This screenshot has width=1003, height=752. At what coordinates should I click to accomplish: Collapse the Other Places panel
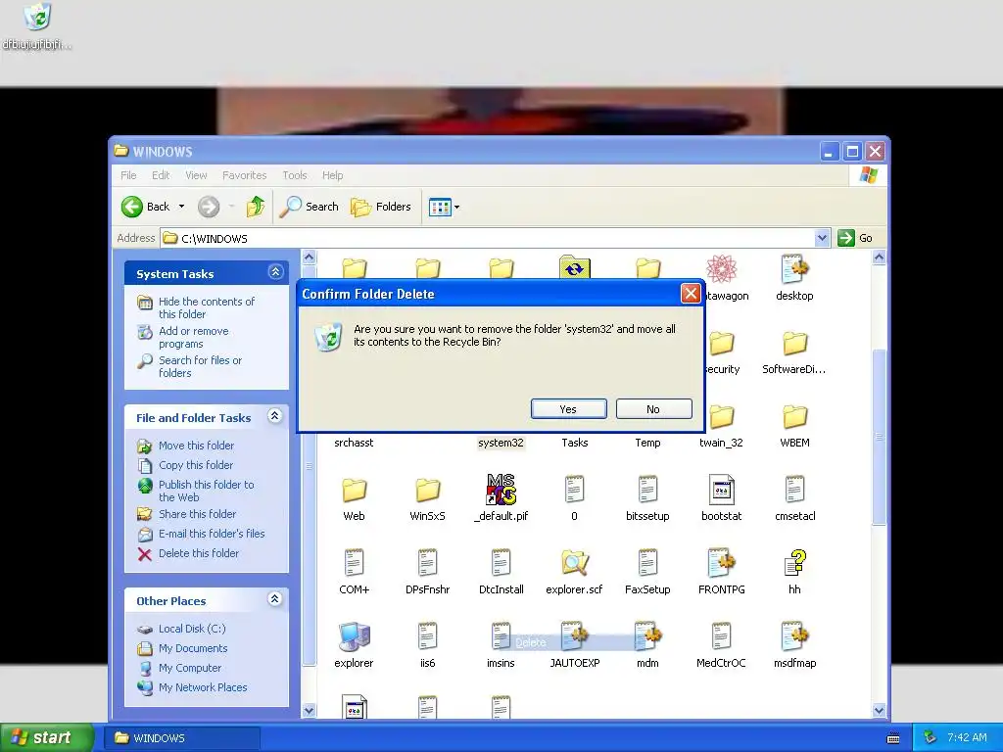(275, 599)
